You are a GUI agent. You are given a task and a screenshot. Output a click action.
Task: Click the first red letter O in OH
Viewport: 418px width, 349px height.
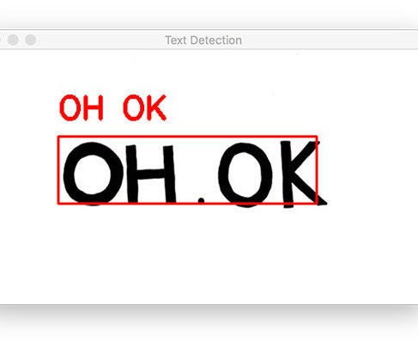[69, 107]
